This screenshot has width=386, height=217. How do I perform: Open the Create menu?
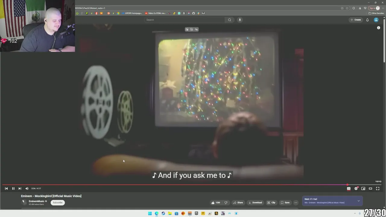[356, 20]
